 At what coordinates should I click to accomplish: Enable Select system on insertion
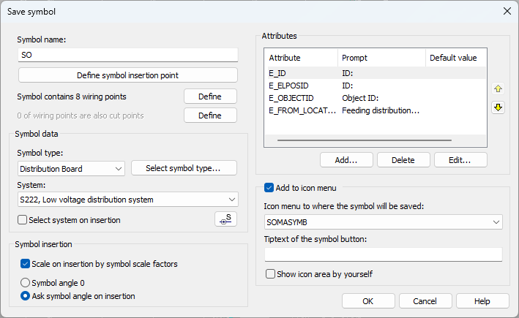22,220
